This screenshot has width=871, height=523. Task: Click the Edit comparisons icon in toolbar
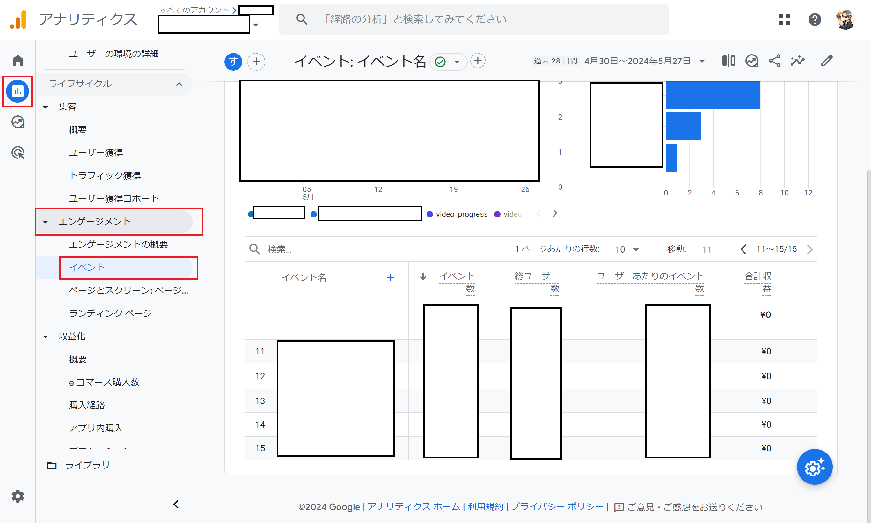(x=728, y=61)
